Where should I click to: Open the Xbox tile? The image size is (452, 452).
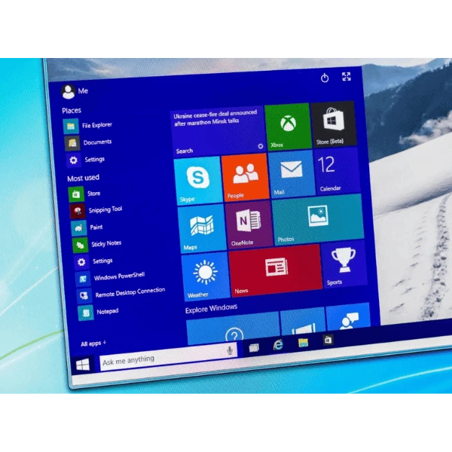288,127
